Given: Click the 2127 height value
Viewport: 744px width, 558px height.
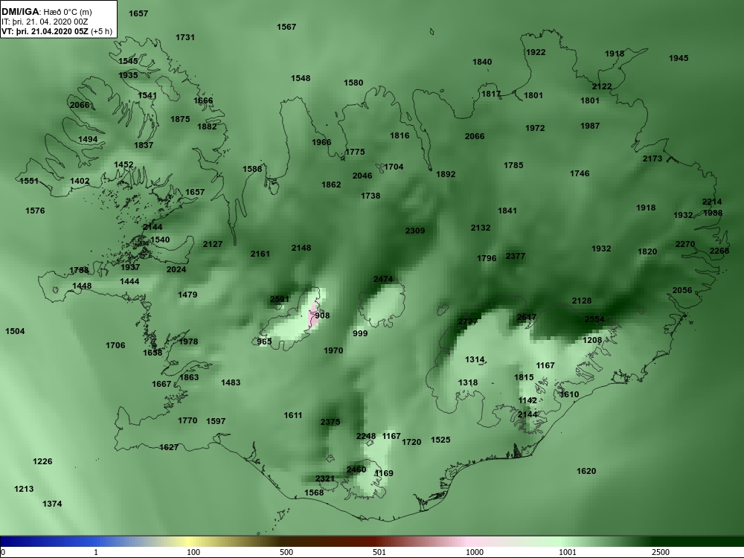Looking at the screenshot, I should (x=213, y=244).
